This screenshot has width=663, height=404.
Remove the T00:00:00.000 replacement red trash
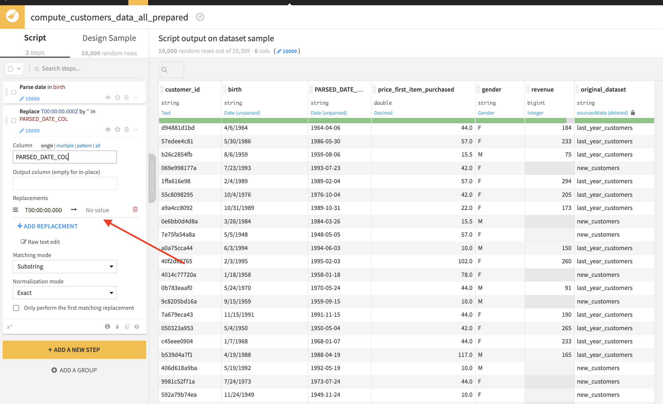[x=135, y=210]
